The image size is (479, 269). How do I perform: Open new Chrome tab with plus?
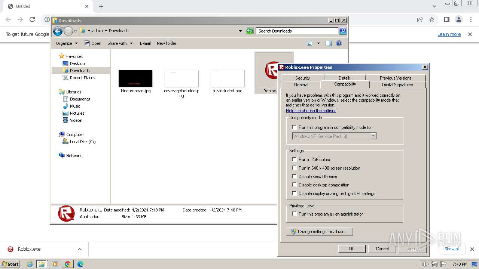point(101,6)
